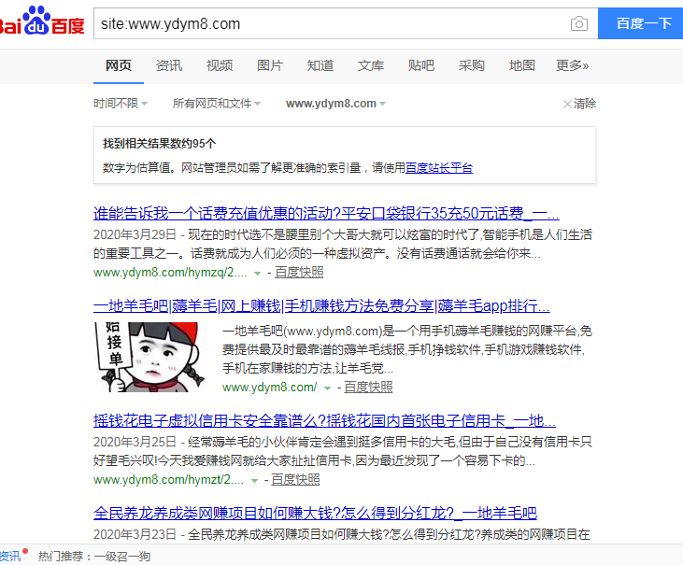683x565 pixels.
Task: Expand arrow next to www.ydym8.com/hymzq/2... URL
Action: [x=258, y=274]
